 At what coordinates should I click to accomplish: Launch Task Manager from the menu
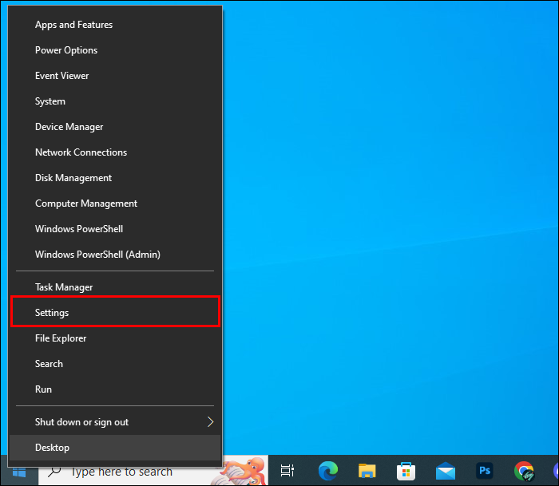64,287
